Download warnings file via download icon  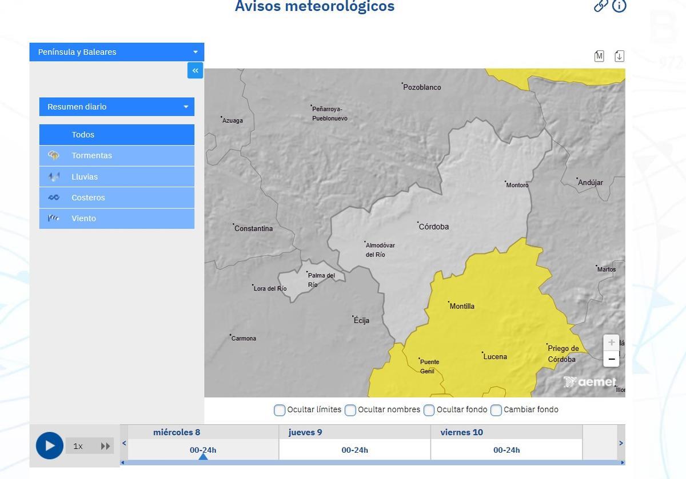pyautogui.click(x=619, y=55)
